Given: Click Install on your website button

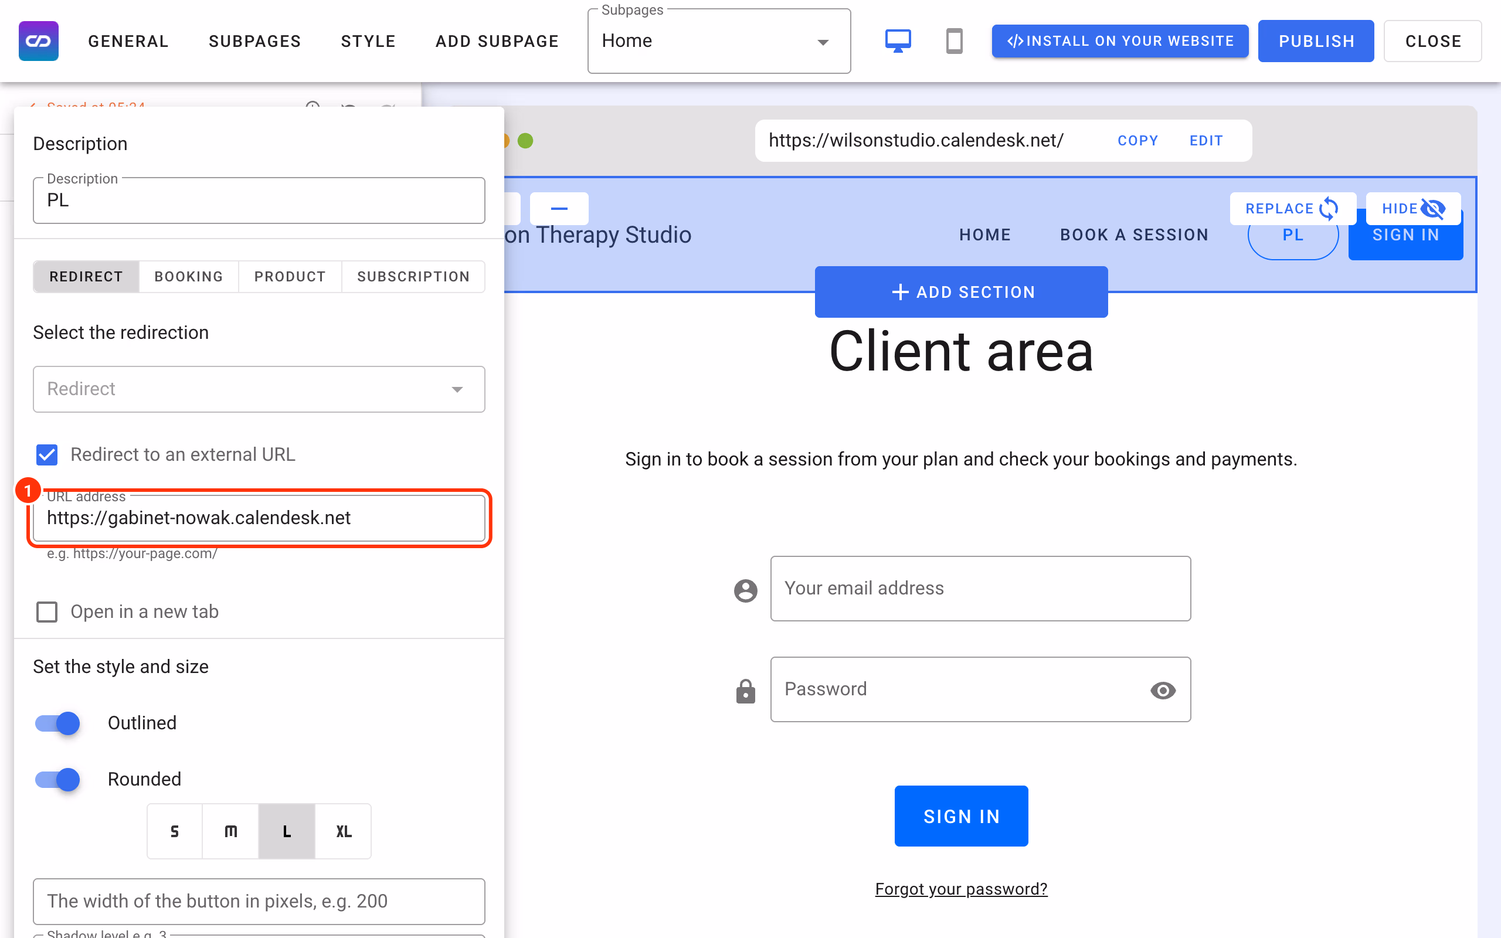Looking at the screenshot, I should coord(1119,41).
